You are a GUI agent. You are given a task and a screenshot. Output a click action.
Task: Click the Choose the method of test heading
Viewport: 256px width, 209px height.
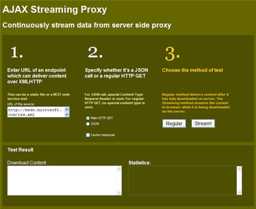(193, 70)
